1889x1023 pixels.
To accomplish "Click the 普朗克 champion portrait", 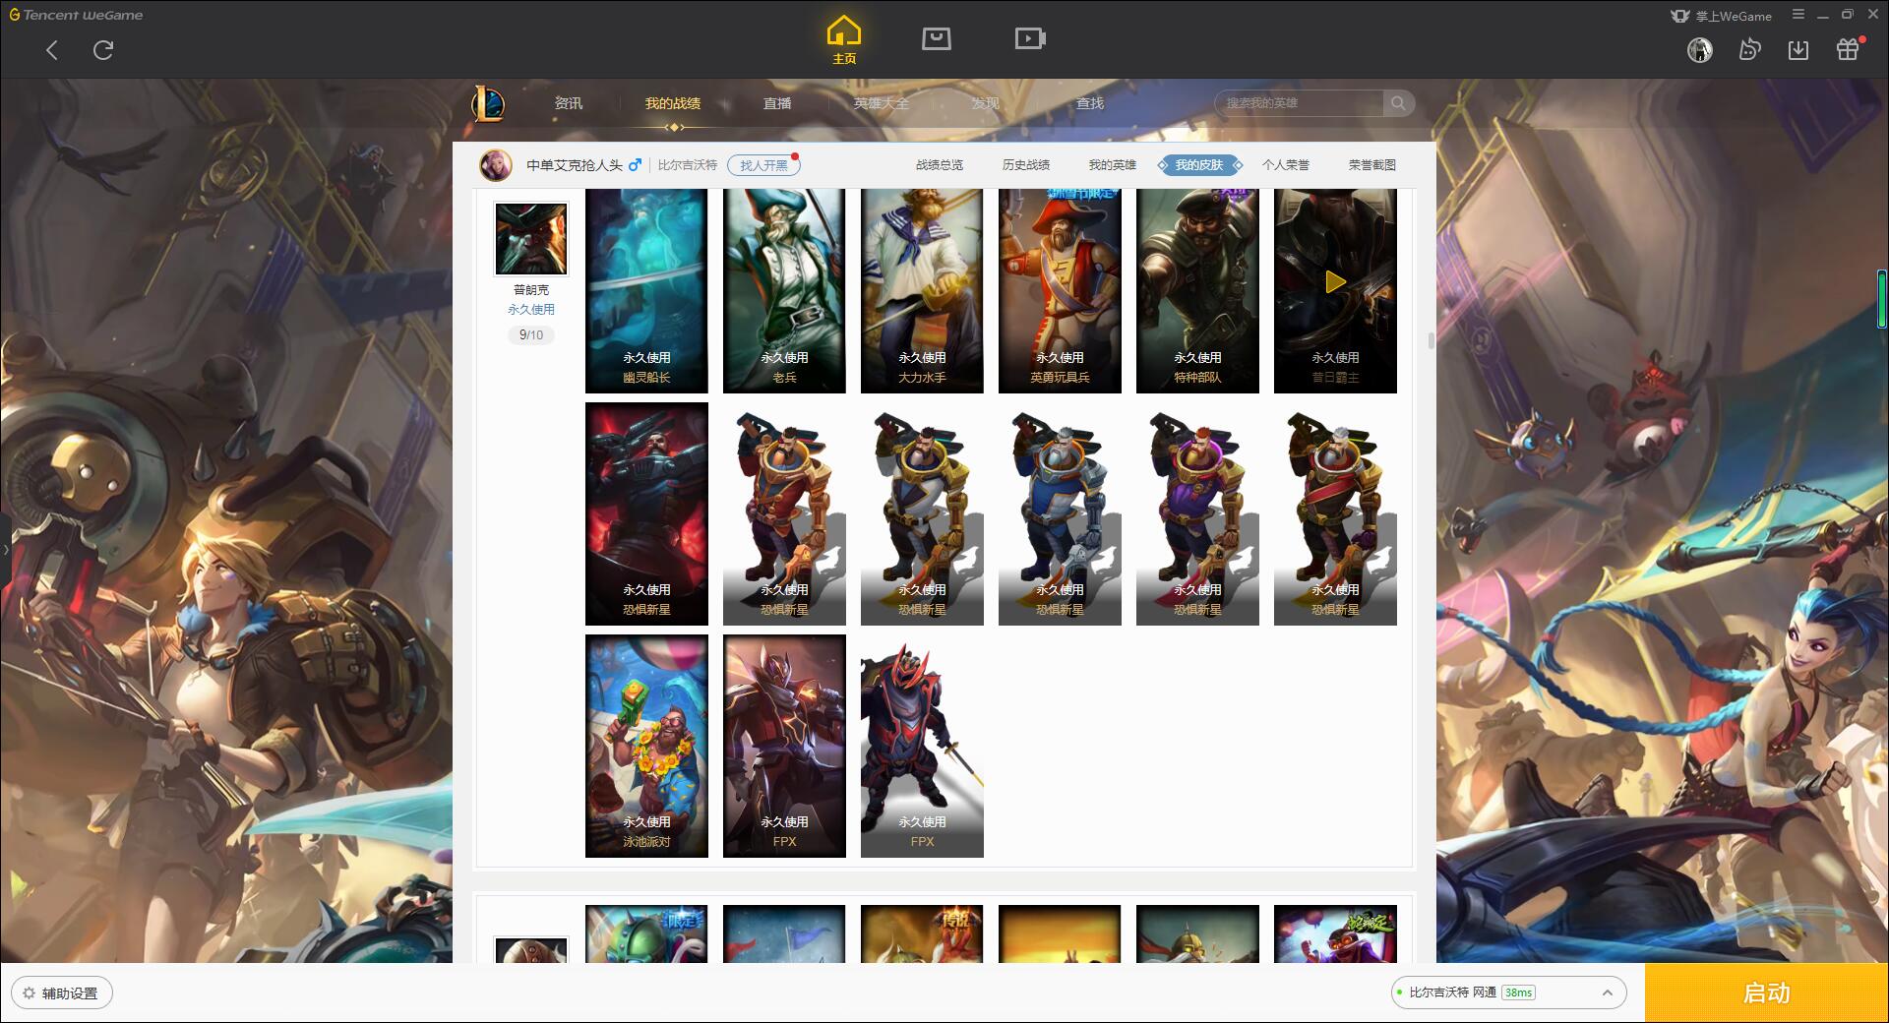I will [x=531, y=239].
